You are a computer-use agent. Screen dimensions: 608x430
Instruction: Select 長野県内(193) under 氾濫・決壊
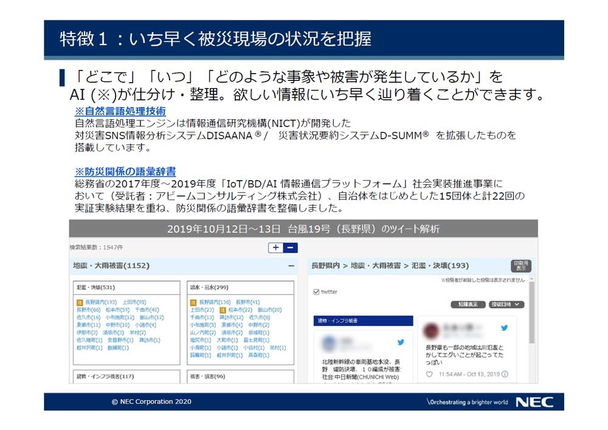point(101,302)
